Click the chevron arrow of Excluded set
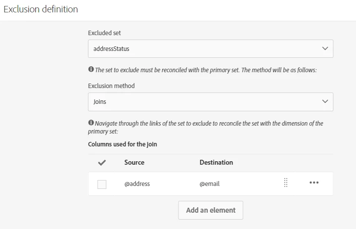Screen dimensions: 356x229 [325, 48]
